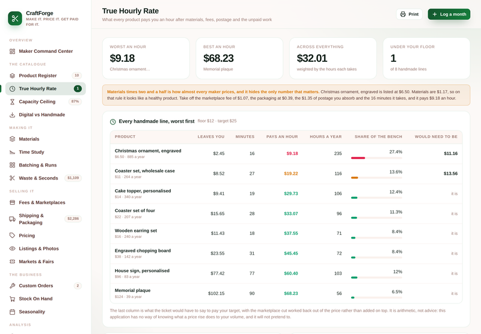The height and width of the screenshot is (334, 481).
Task: Click the Log a month button
Action: point(449,14)
